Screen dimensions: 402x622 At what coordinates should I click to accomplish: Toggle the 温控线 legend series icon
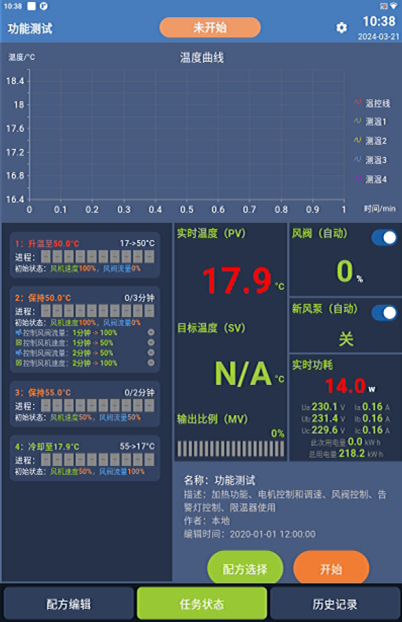click(x=358, y=103)
